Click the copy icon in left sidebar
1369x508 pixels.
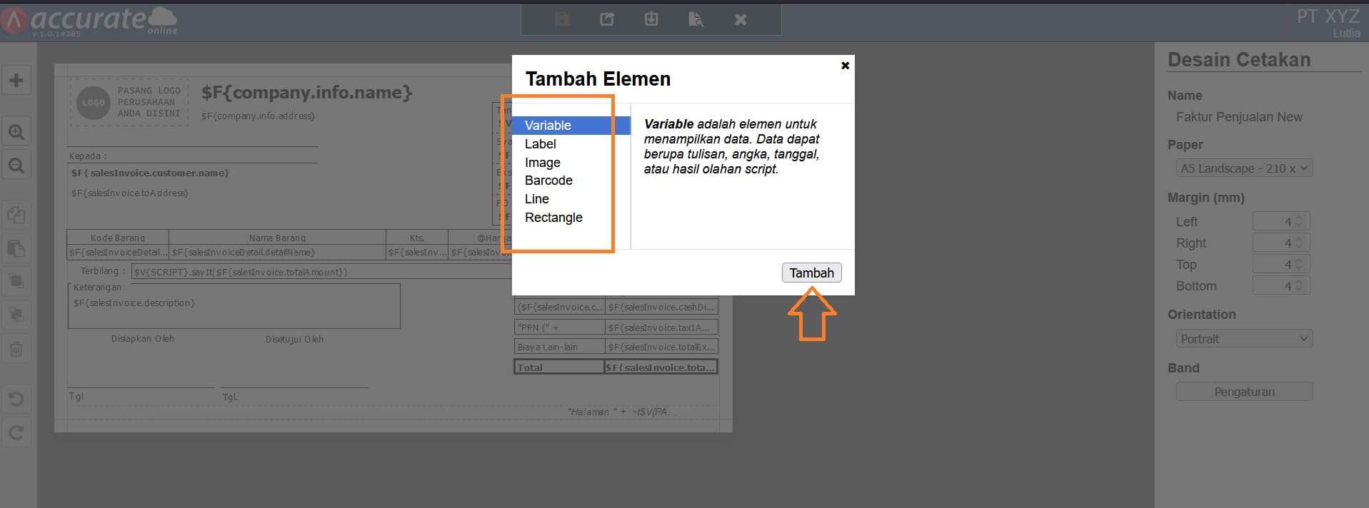(x=16, y=215)
